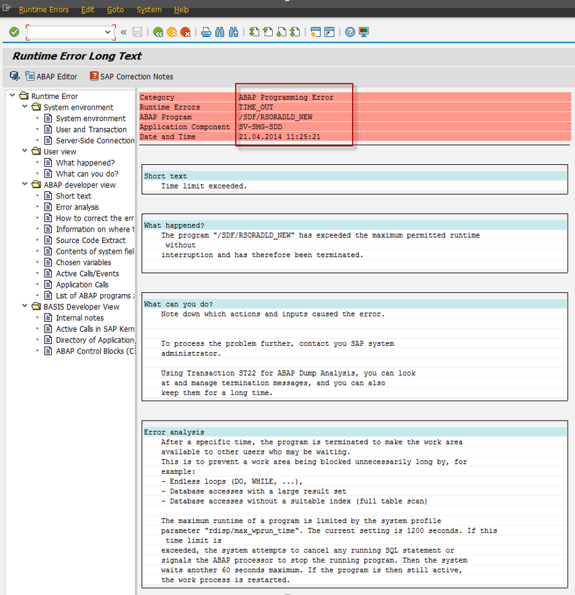Click the Create New Session icon
Screen dimensions: 575x595
pyautogui.click(x=315, y=32)
